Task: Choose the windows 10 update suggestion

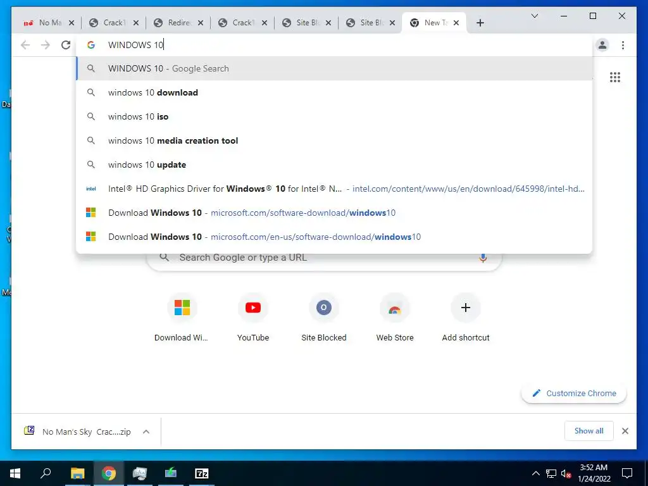Action: click(x=334, y=165)
